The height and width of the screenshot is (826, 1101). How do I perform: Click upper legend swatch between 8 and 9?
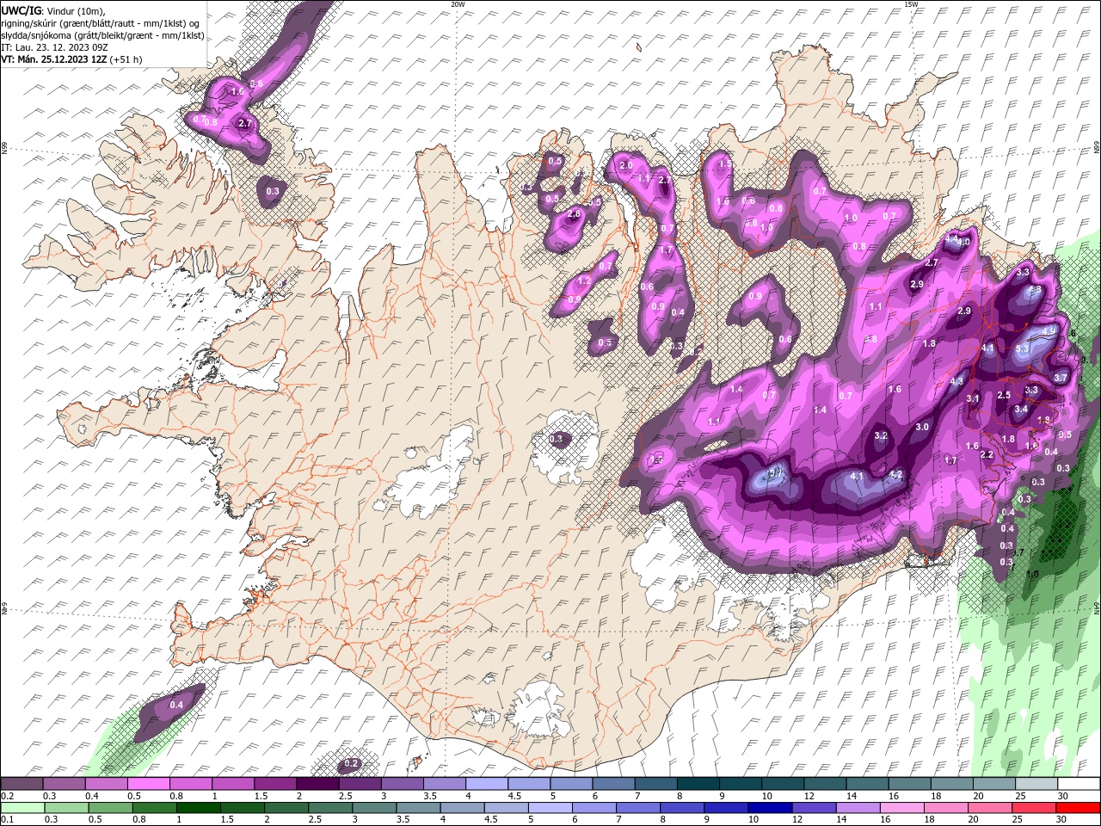(x=698, y=784)
